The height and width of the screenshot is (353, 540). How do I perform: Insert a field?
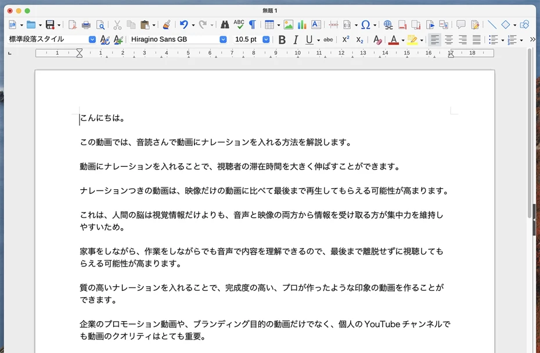(x=347, y=25)
